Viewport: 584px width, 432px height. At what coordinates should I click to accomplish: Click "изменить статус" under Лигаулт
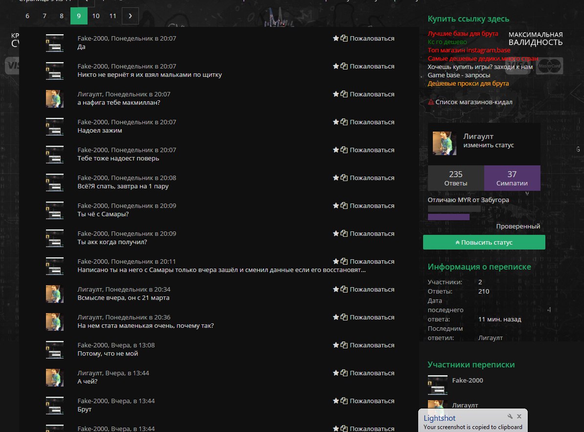pos(488,145)
